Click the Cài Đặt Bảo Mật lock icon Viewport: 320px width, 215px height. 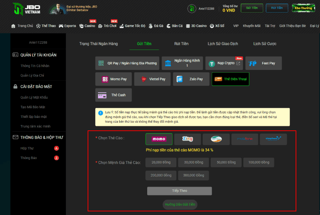tap(15, 86)
